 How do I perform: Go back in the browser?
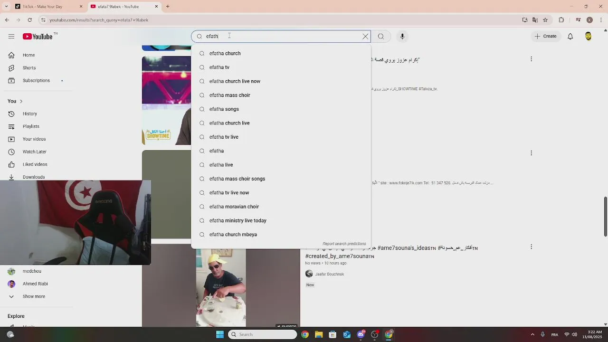click(x=7, y=20)
